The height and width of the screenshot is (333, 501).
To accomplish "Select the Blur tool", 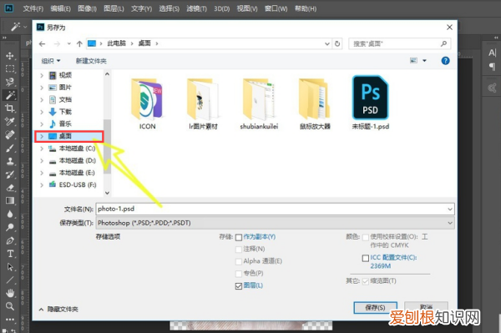I will click(10, 214).
